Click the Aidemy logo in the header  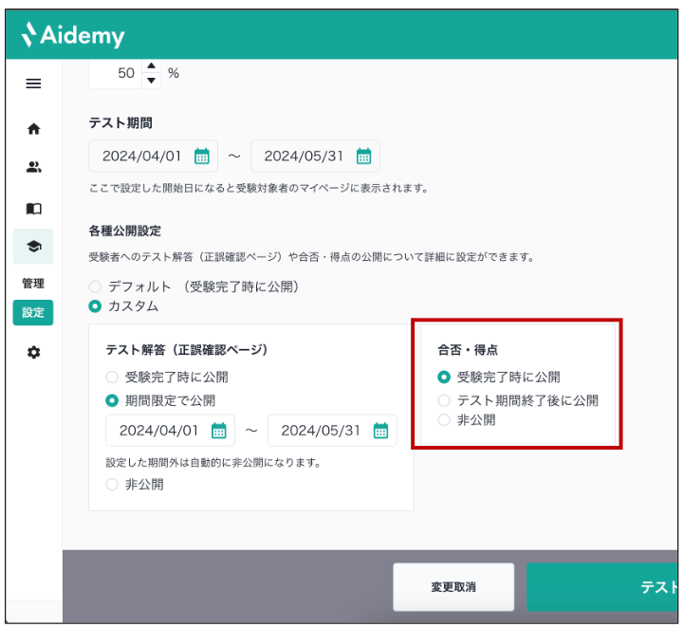coord(73,35)
